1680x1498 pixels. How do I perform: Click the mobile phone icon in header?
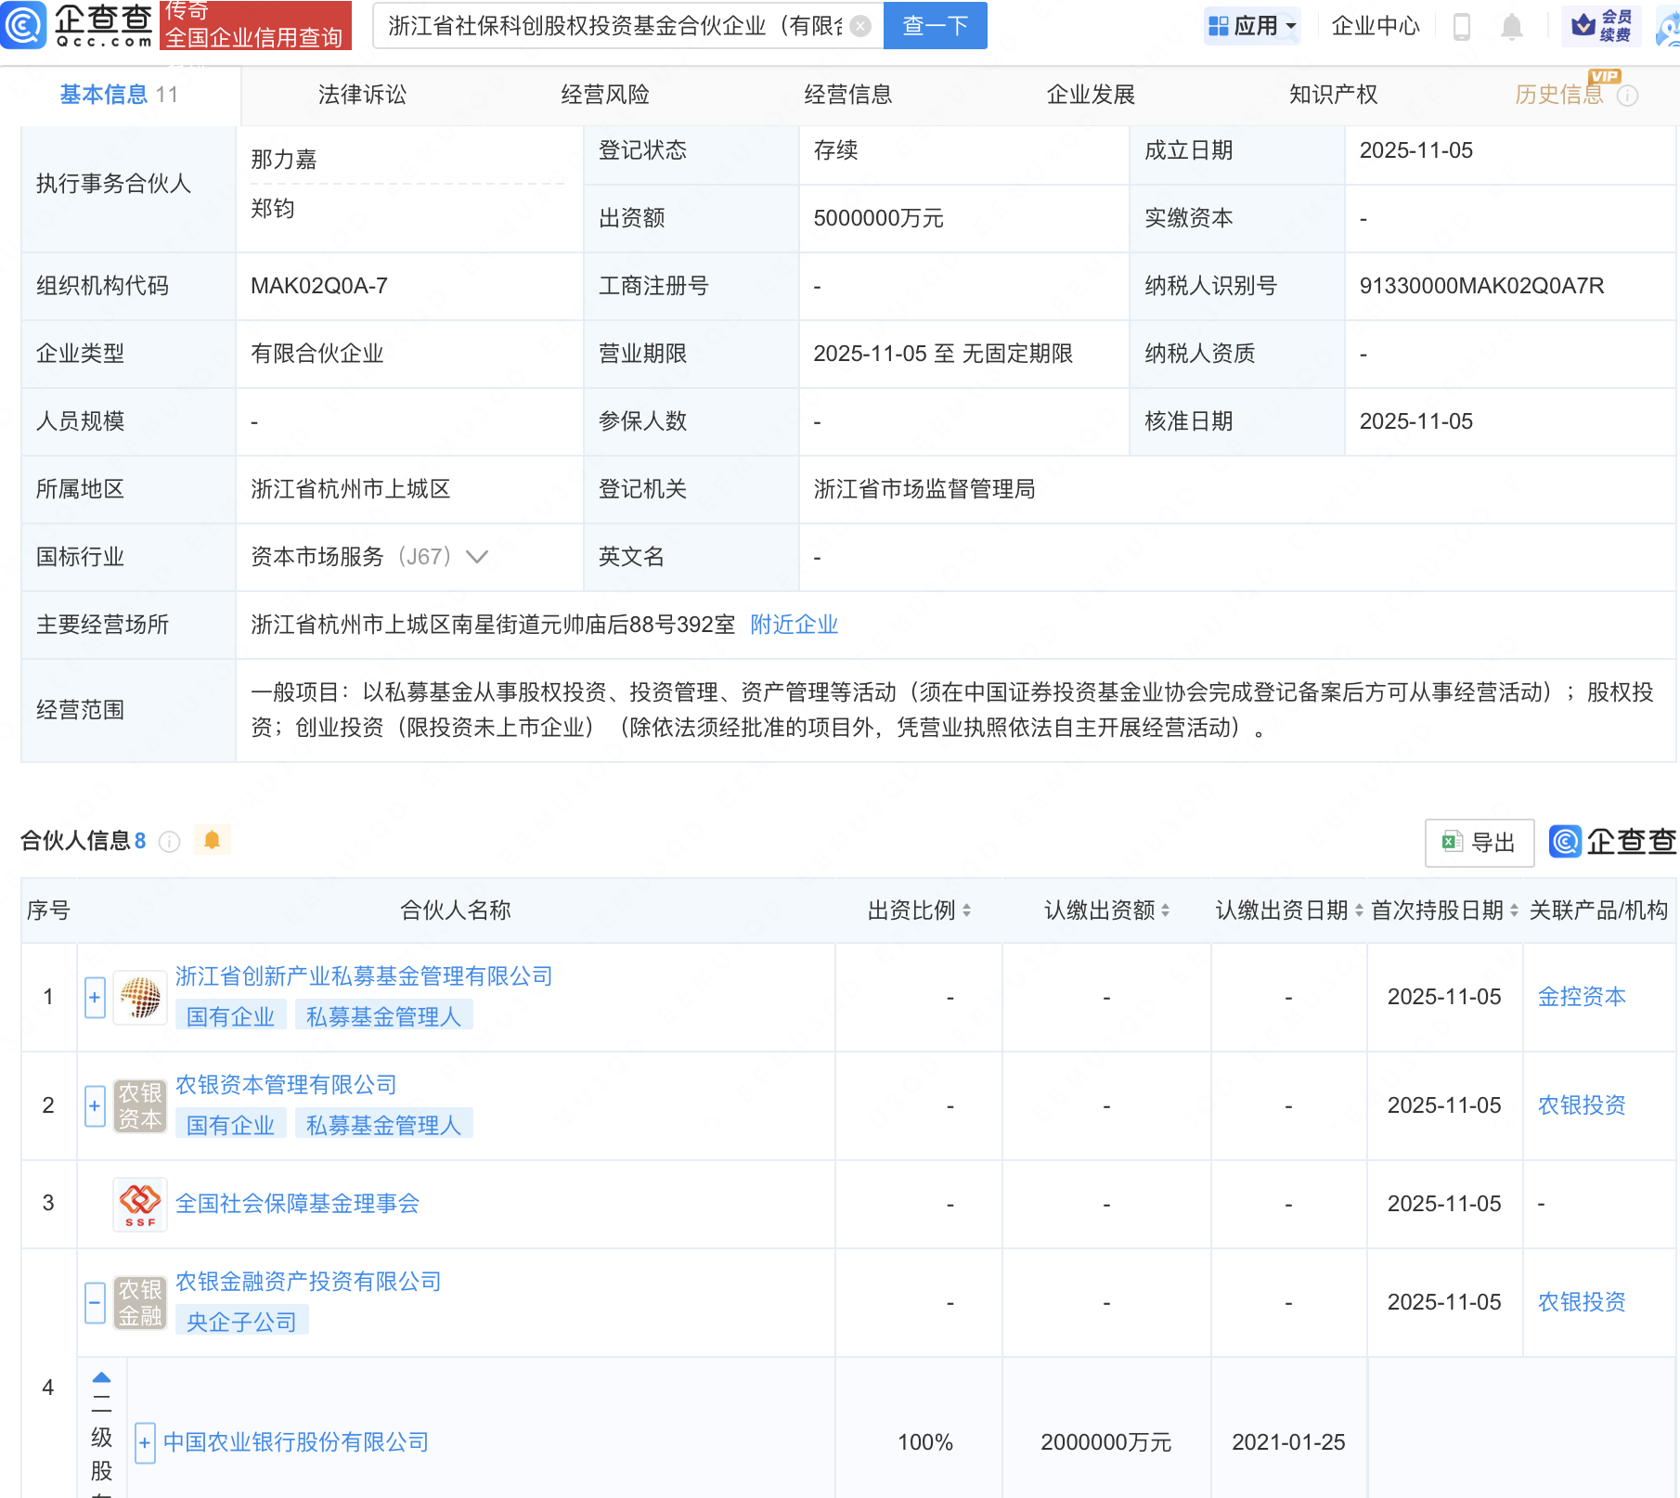(x=1461, y=27)
